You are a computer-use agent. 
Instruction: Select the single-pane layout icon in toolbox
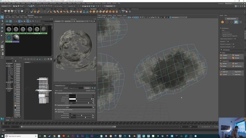(2, 47)
